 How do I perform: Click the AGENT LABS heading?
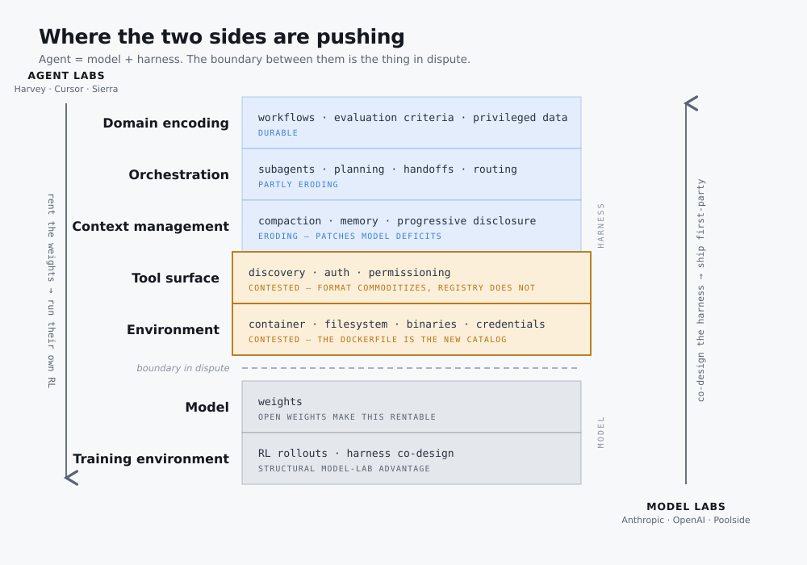pyautogui.click(x=66, y=76)
